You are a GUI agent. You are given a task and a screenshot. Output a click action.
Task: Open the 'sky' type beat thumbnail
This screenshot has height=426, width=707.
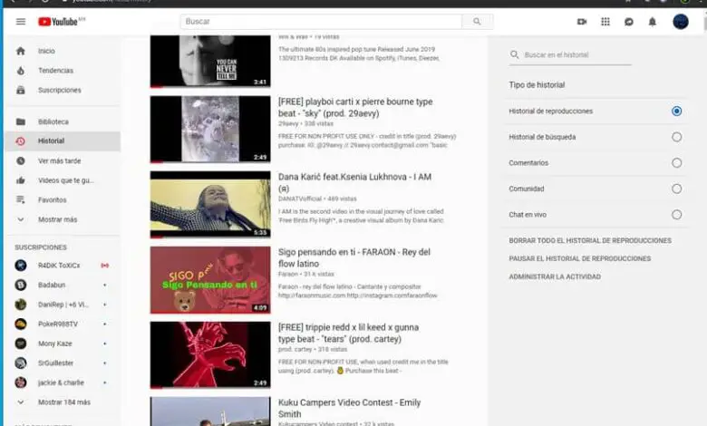[210, 129]
